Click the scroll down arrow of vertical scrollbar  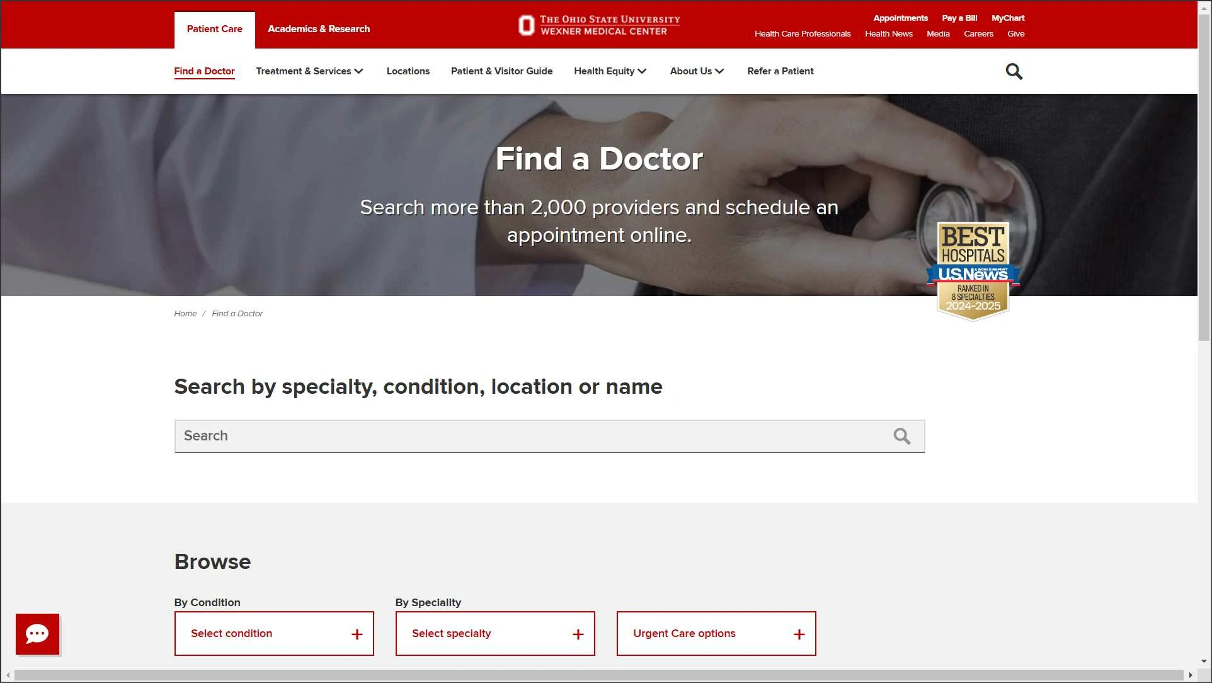(1204, 662)
